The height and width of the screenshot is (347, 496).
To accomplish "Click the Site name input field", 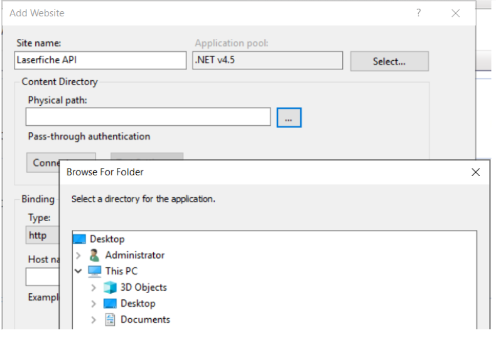I will pyautogui.click(x=100, y=60).
